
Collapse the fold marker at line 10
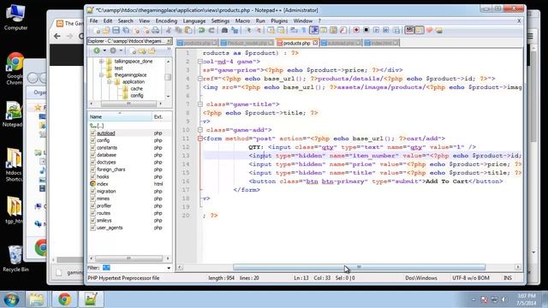pyautogui.click(x=200, y=130)
